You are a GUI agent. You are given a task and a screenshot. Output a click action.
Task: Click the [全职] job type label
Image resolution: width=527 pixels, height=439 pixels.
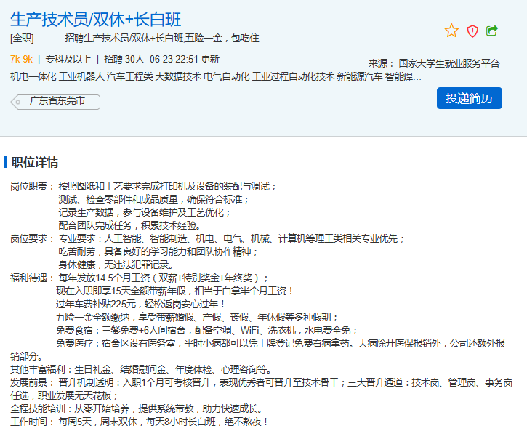pos(22,39)
